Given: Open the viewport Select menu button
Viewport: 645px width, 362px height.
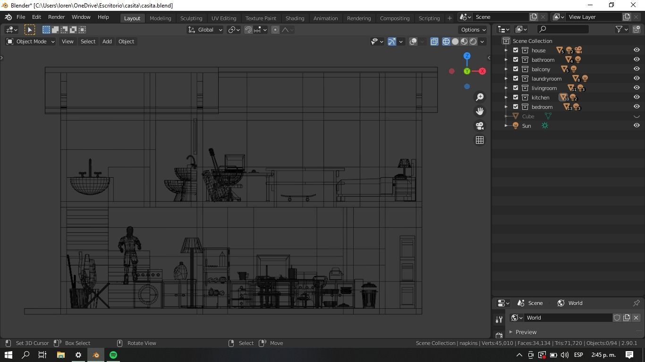Looking at the screenshot, I should point(88,41).
